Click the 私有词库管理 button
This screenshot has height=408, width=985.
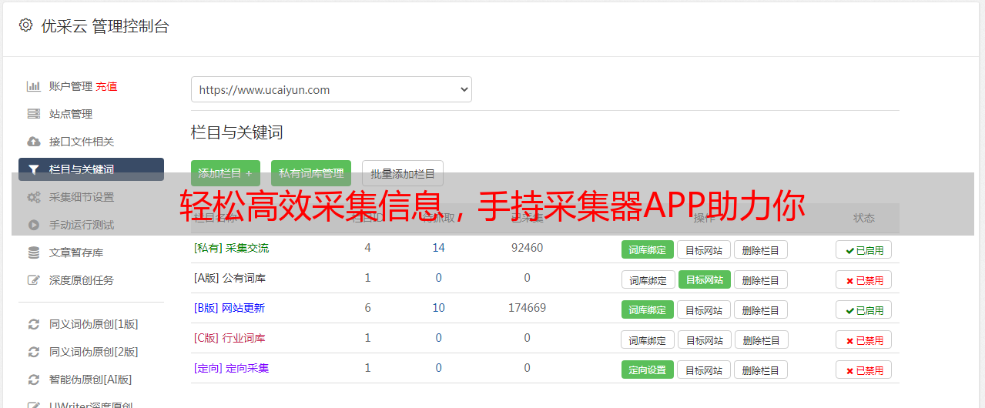311,173
